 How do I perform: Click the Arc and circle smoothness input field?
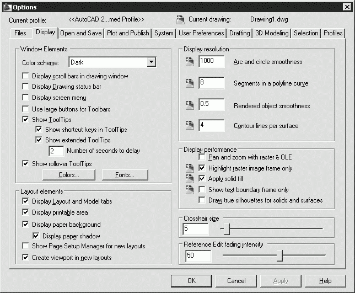(211, 62)
